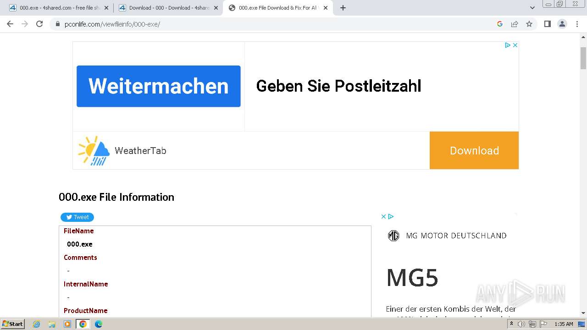Open a new browser tab

(x=343, y=8)
